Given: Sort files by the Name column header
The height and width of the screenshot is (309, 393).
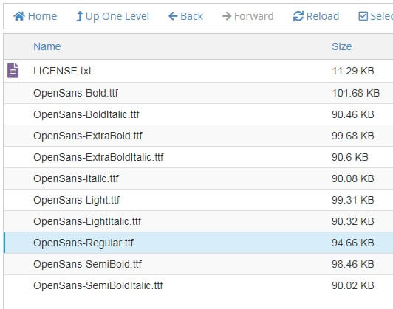Looking at the screenshot, I should (47, 46).
